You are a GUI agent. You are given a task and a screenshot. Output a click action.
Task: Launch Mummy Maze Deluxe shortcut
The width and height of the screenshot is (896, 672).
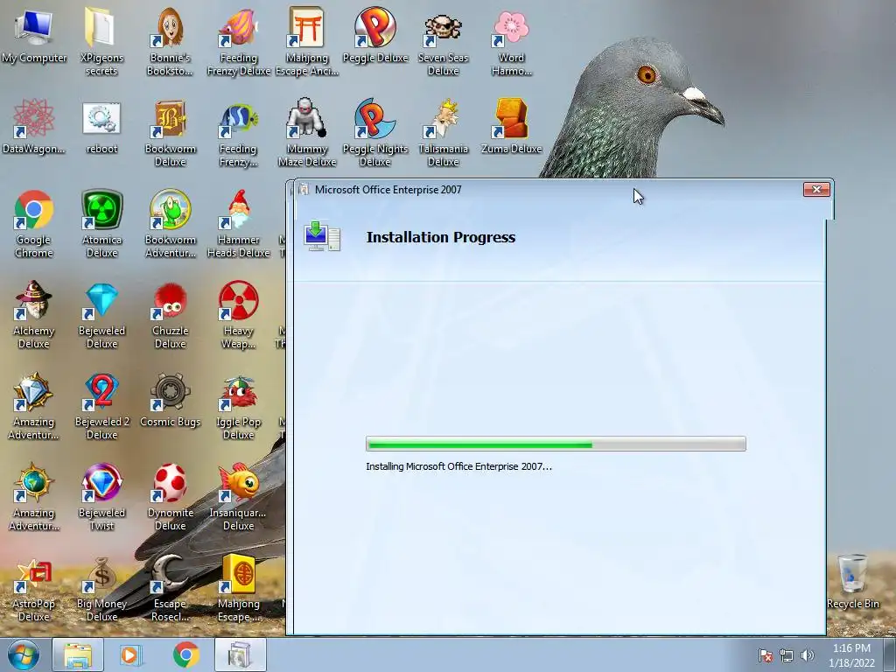click(307, 133)
